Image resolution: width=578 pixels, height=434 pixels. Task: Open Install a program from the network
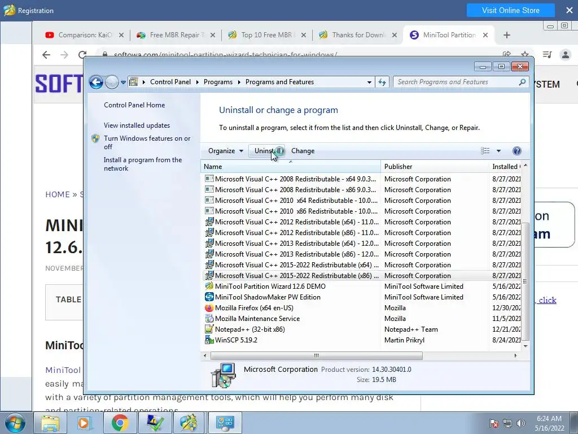coord(143,164)
